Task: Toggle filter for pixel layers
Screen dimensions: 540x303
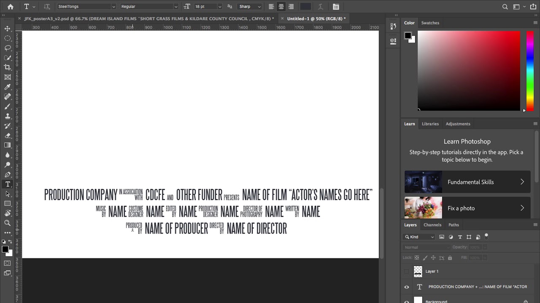Action: point(442,237)
